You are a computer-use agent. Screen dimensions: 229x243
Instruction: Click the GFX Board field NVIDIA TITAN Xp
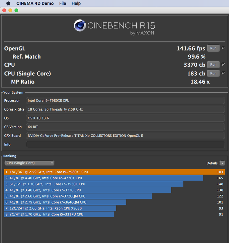tap(125, 135)
